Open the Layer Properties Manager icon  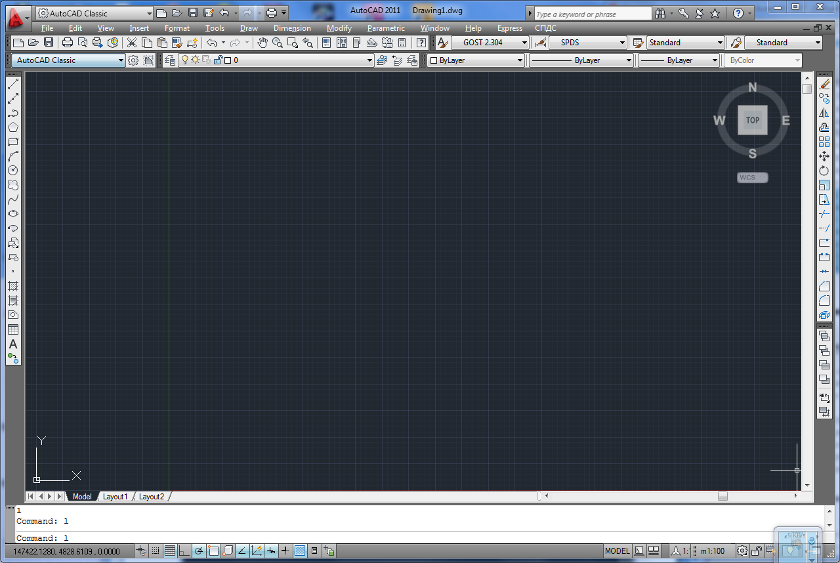[171, 60]
